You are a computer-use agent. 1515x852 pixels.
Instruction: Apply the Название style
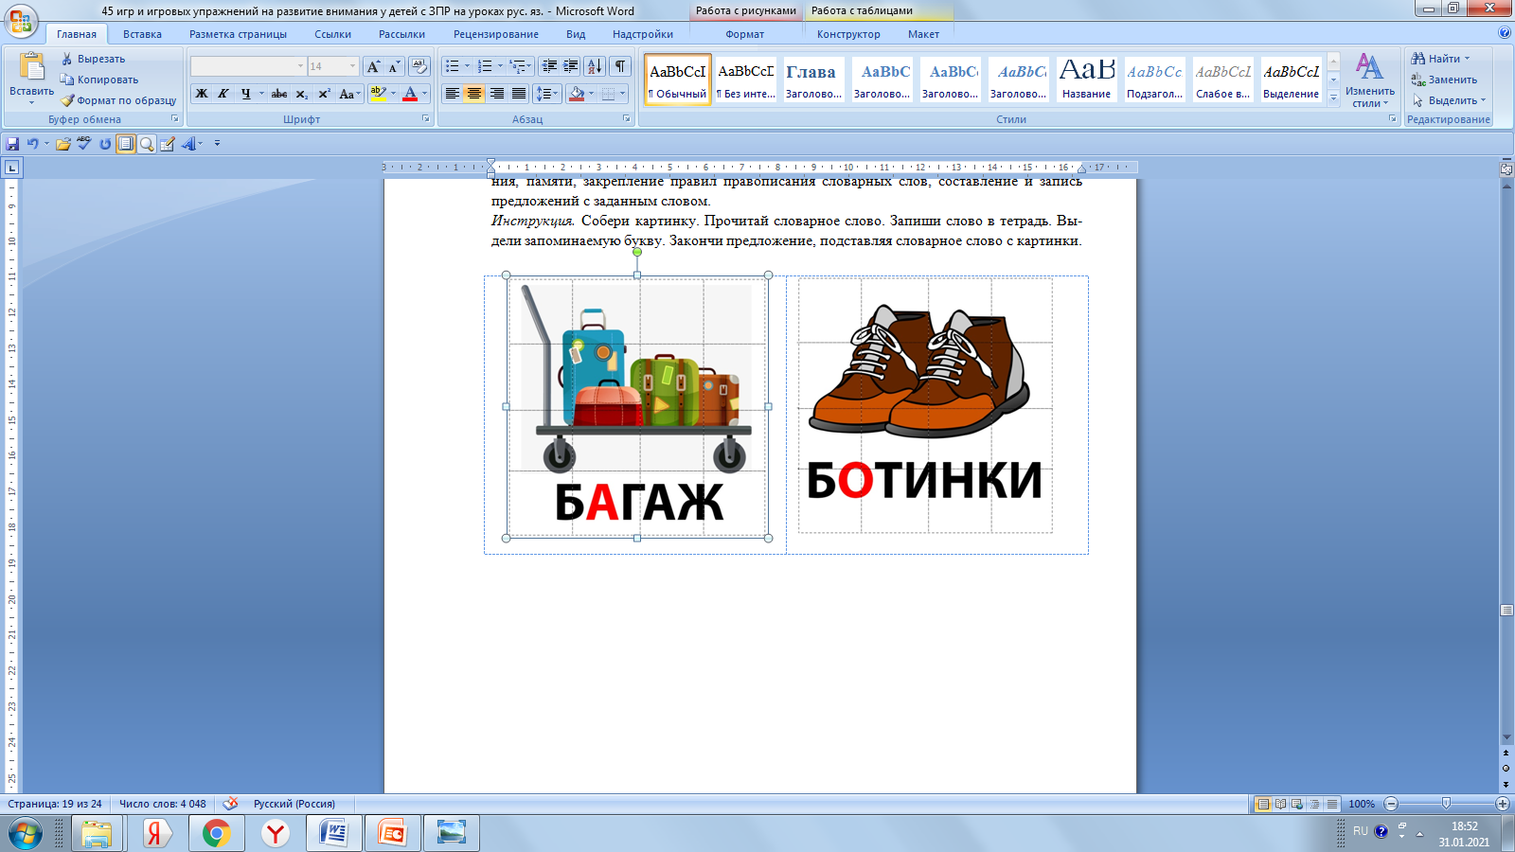coord(1086,80)
